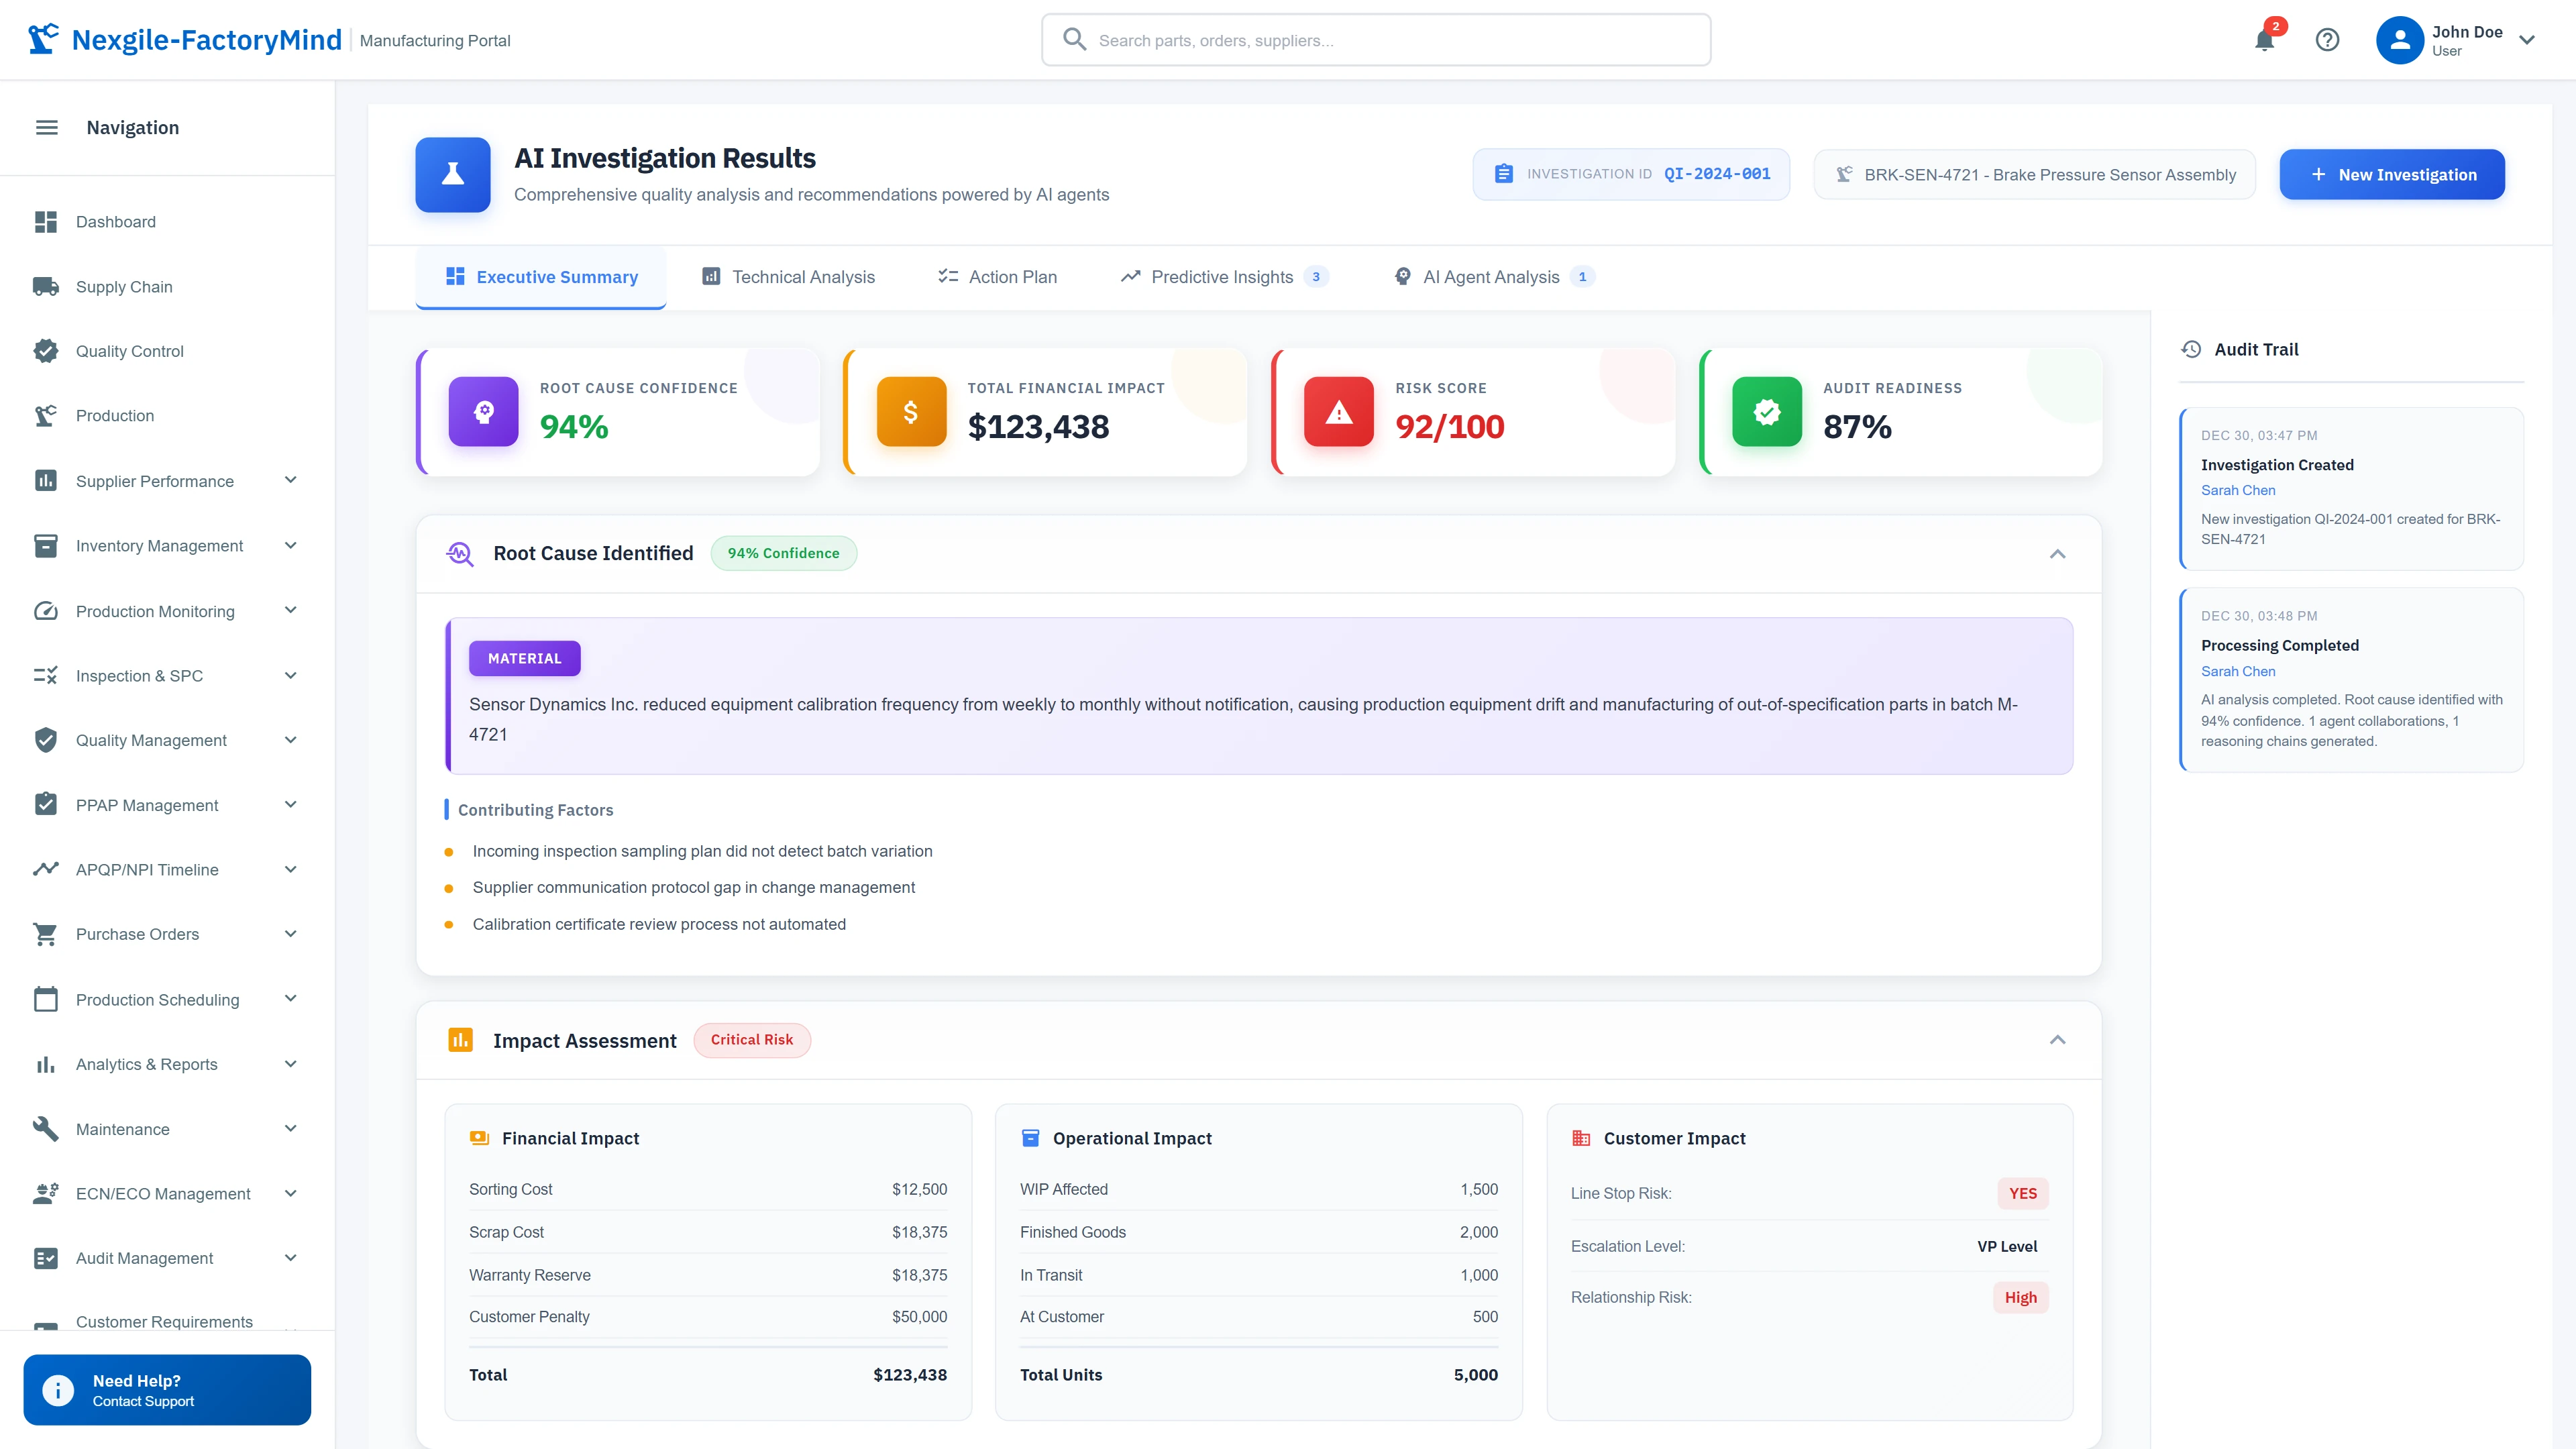This screenshot has height=1449, width=2576.
Task: Switch to the Technical Analysis tab
Action: tap(787, 277)
